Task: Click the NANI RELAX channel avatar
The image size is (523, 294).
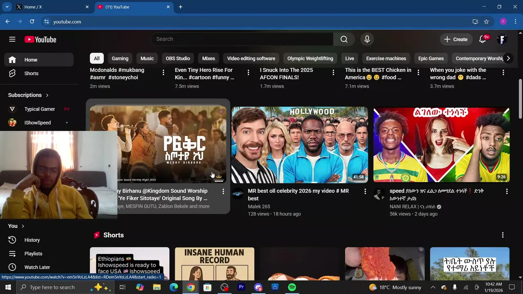Action: (380, 194)
